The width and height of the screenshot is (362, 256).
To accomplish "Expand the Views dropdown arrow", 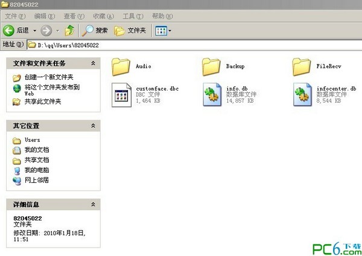I will point(170,31).
